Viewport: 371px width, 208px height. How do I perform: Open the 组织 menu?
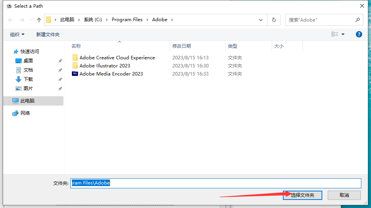pyautogui.click(x=17, y=34)
